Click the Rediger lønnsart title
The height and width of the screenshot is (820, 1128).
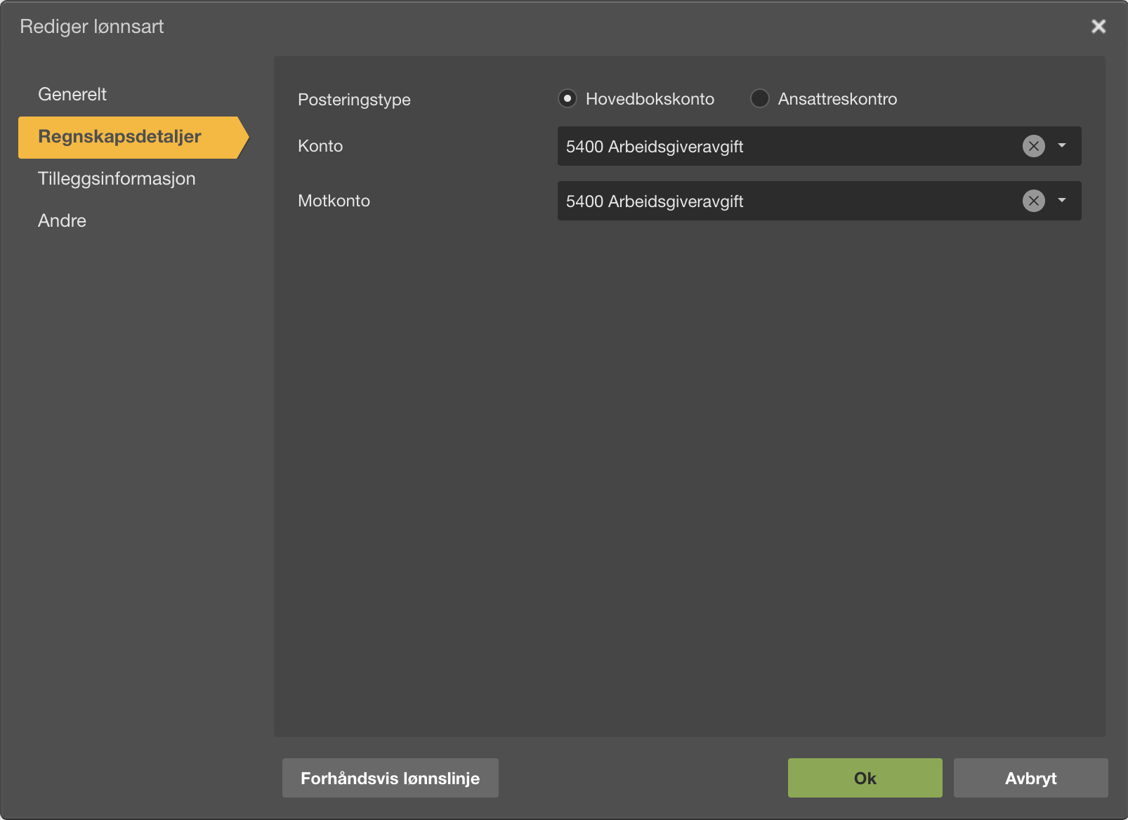pos(92,27)
